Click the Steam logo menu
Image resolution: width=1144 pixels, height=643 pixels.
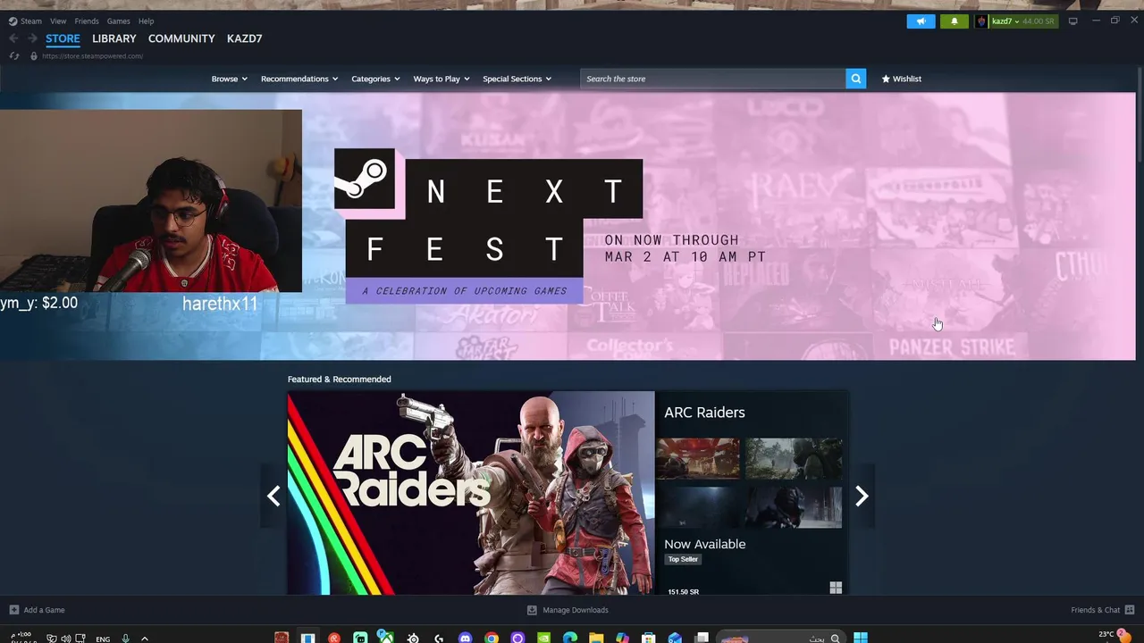point(25,21)
